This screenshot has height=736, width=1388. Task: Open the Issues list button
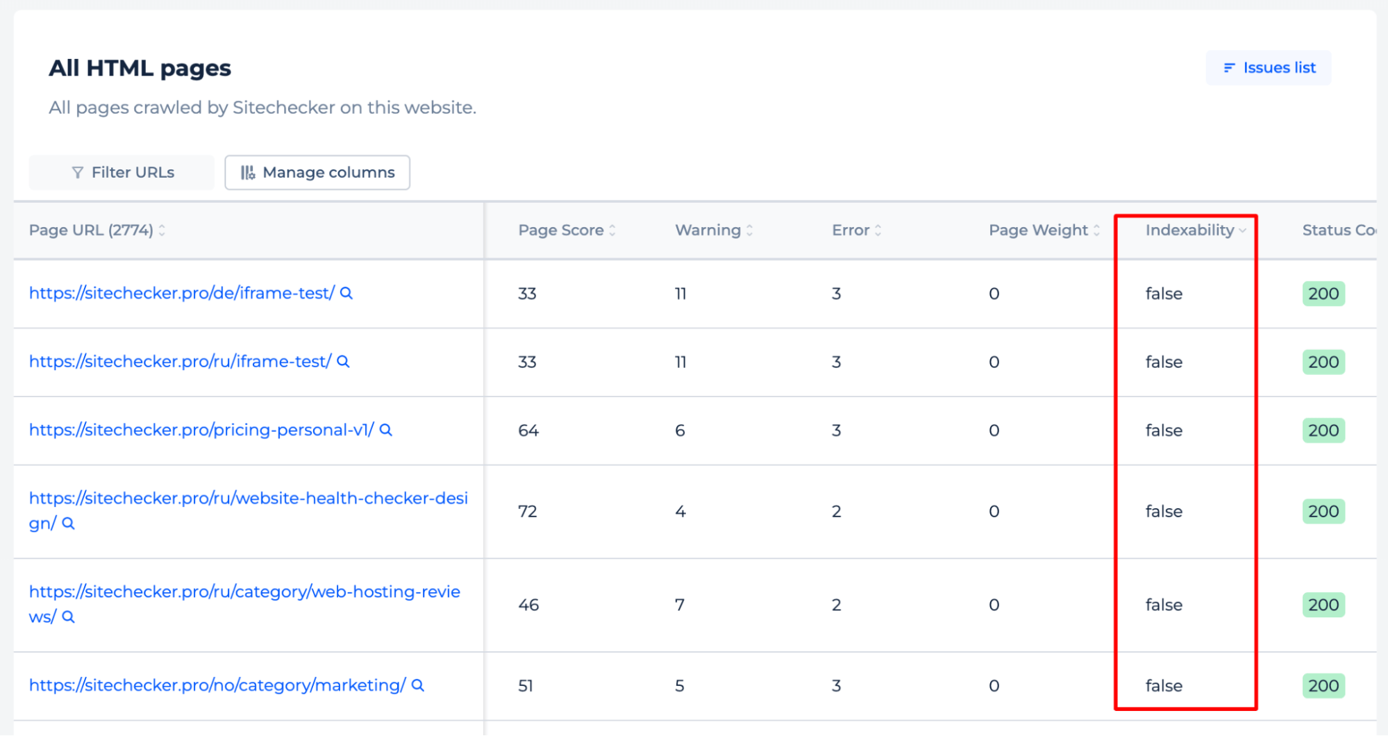tap(1268, 68)
